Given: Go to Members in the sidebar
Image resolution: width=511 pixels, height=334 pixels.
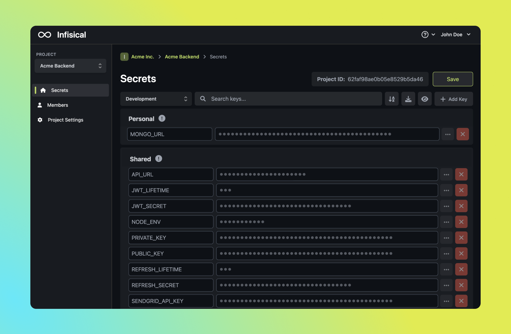Looking at the screenshot, I should pyautogui.click(x=58, y=105).
